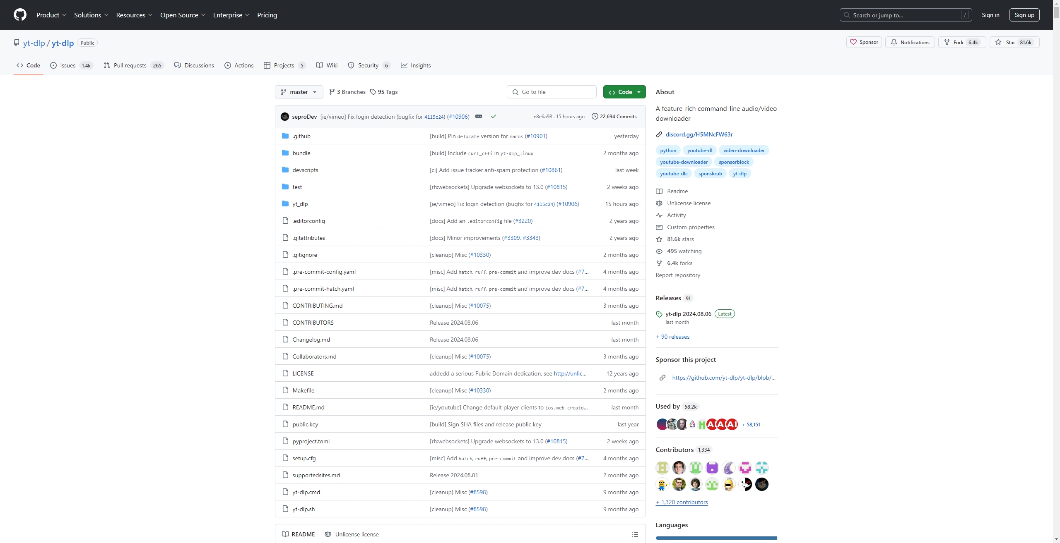The width and height of the screenshot is (1060, 543).
Task: Click the Go to file field
Action: click(552, 92)
